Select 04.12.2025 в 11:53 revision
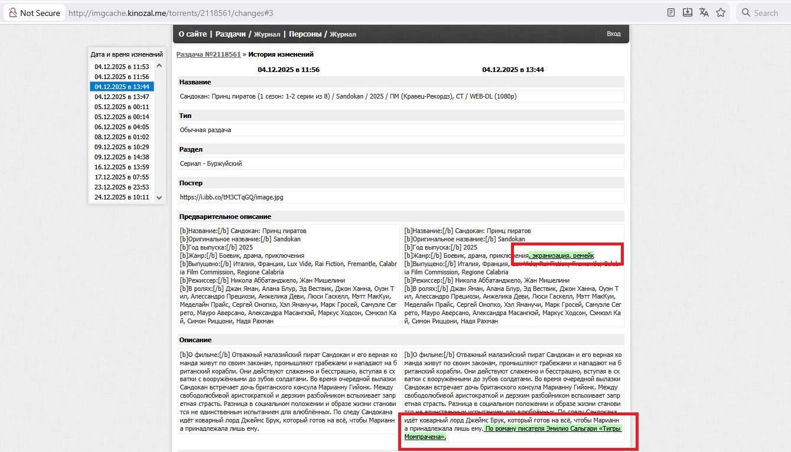Viewport: 791px width, 452px height. 122,67
